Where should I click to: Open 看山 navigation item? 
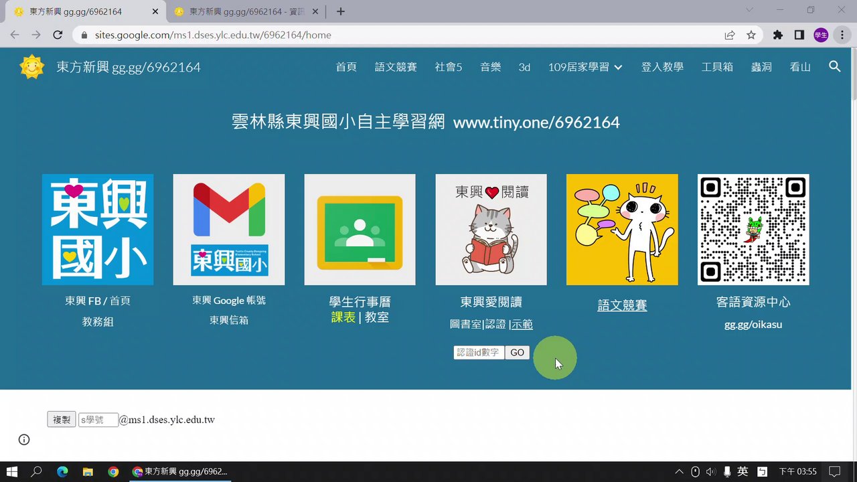800,67
